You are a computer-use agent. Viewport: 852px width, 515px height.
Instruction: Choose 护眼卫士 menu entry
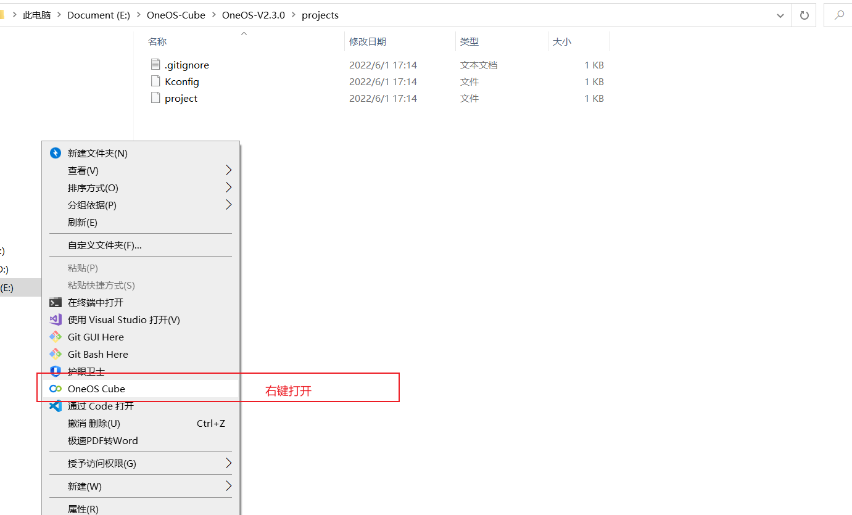click(x=141, y=371)
